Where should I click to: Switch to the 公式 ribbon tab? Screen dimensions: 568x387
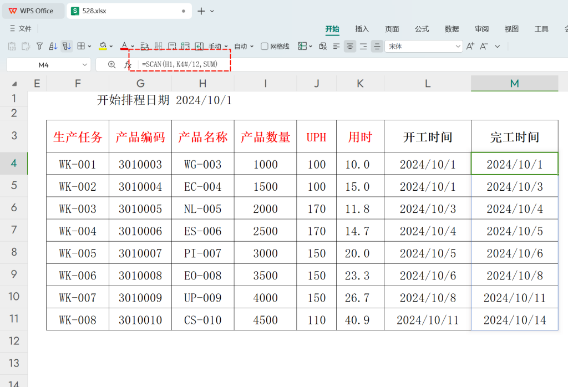pyautogui.click(x=422, y=29)
